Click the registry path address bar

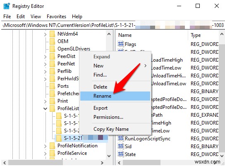[x=113, y=25]
